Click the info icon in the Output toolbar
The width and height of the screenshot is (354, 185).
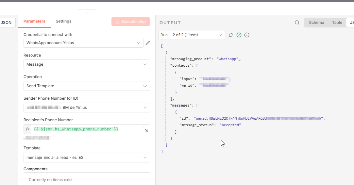coord(247,35)
